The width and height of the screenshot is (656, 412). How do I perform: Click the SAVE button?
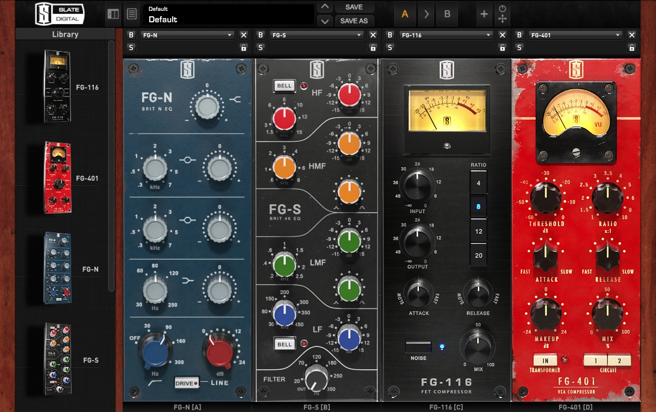click(x=354, y=7)
